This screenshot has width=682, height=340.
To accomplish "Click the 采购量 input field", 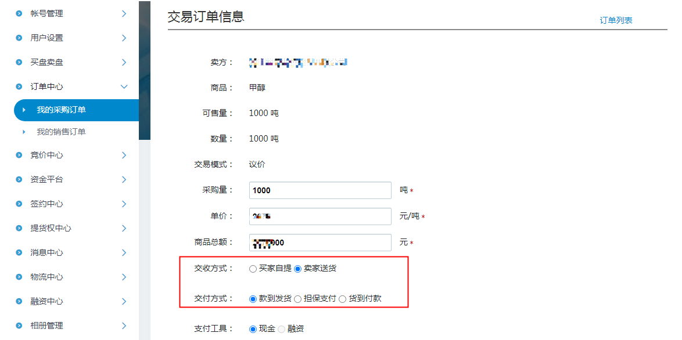I will pos(320,190).
